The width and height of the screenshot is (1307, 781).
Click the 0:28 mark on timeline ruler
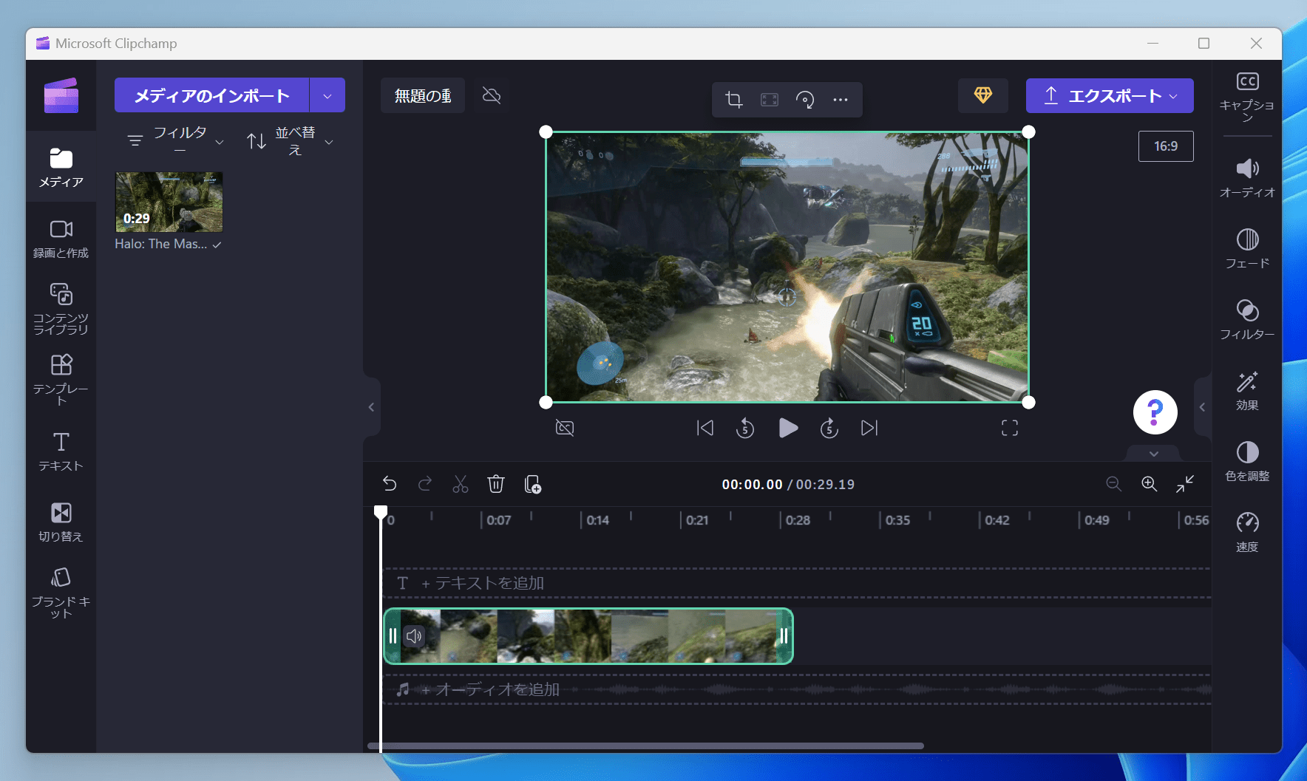click(798, 520)
